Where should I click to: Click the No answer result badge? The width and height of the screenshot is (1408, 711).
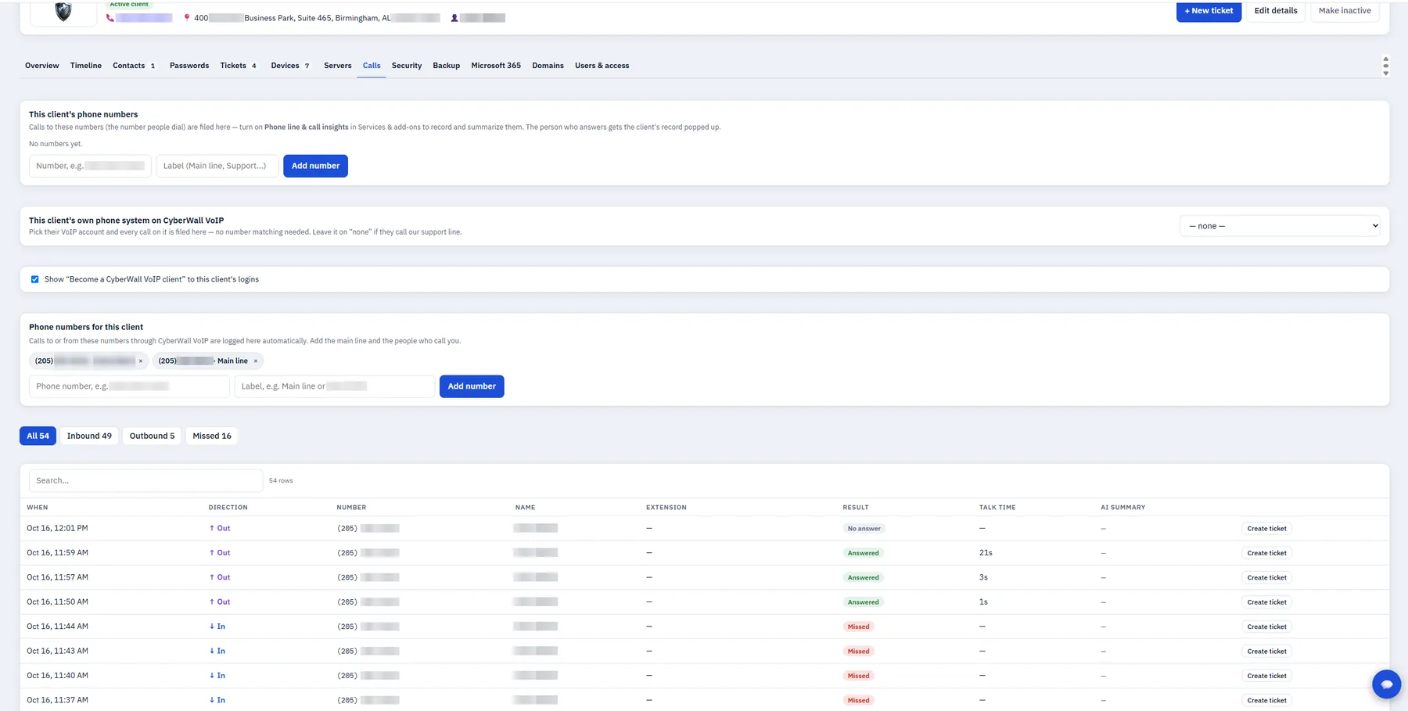coord(864,529)
